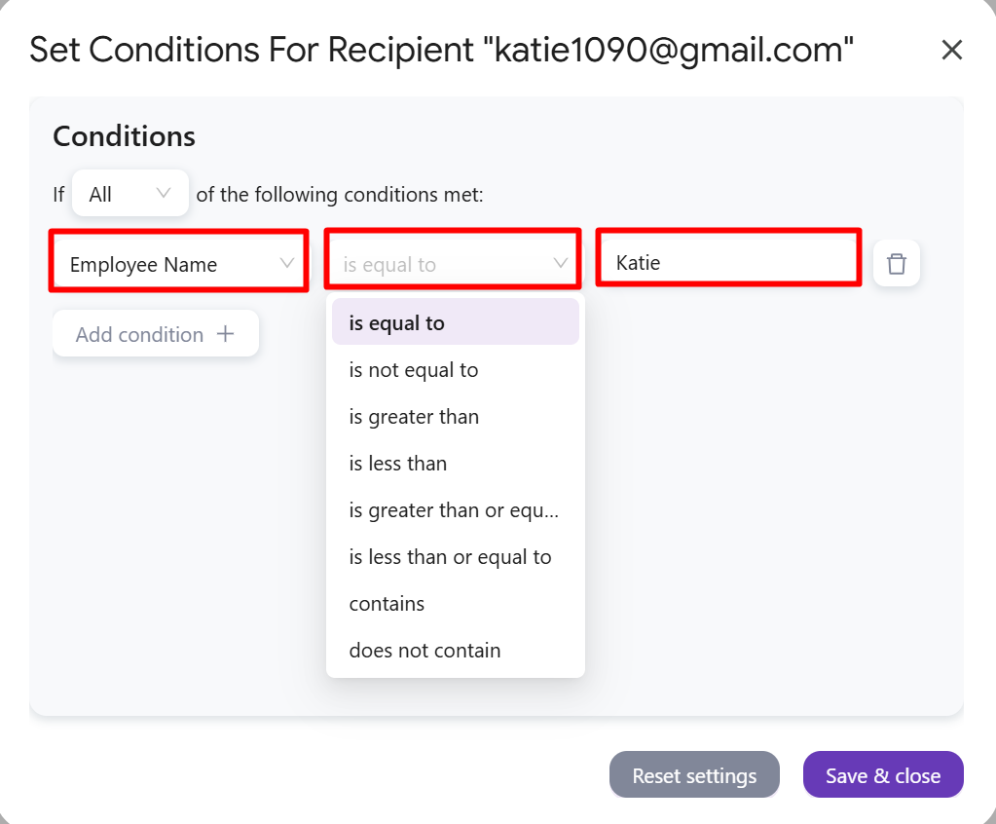Delete the condition with the trash icon

click(897, 264)
